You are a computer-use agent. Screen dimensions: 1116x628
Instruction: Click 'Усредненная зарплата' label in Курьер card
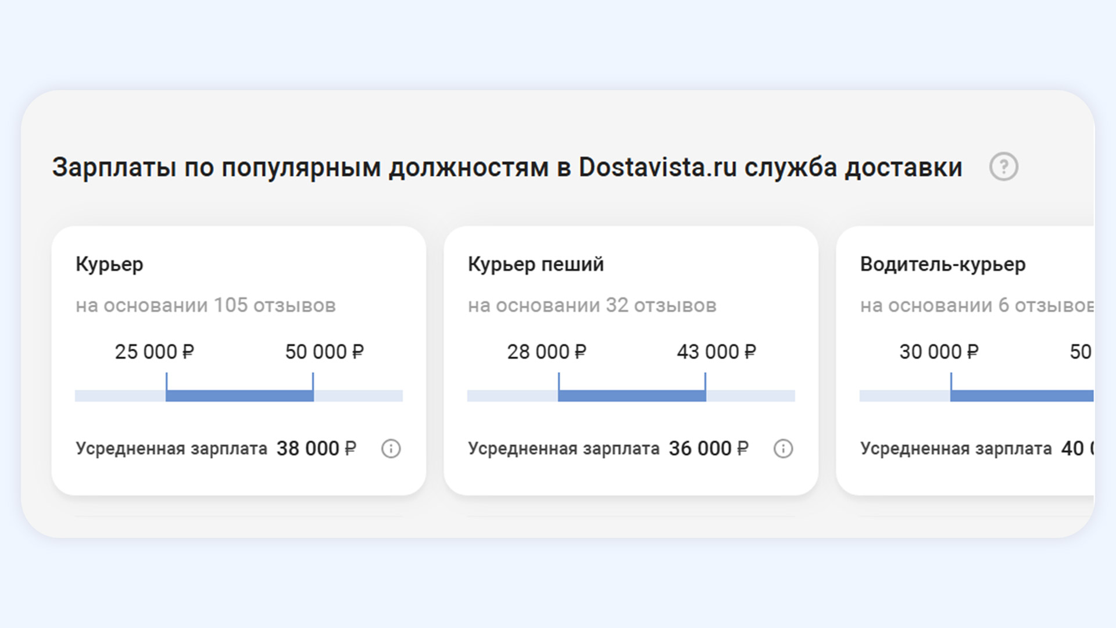(x=171, y=449)
